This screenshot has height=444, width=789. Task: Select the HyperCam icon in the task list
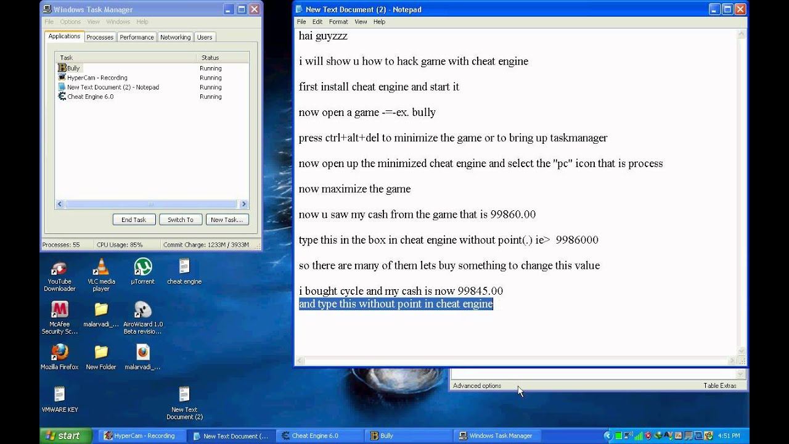(x=62, y=78)
